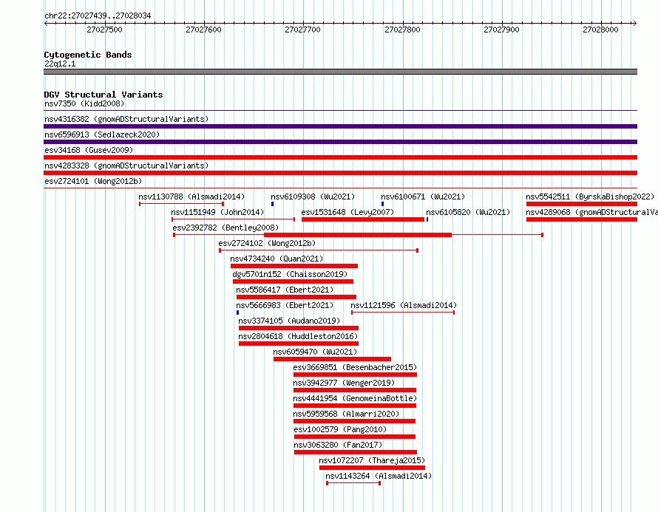Open esv3669851 (Besenbacher2015) label
Image resolution: width=658 pixels, height=512 pixels.
[355, 367]
